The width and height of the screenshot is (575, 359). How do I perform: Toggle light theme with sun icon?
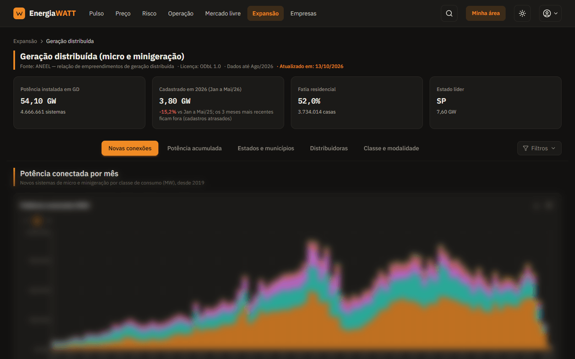(x=522, y=13)
